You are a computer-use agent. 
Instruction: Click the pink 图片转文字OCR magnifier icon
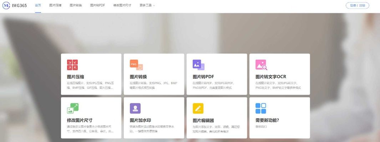pos(261,65)
